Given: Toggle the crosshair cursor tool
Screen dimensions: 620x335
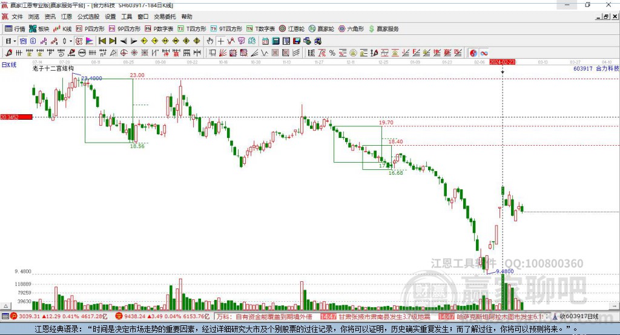Looking at the screenshot, I should point(220,41).
